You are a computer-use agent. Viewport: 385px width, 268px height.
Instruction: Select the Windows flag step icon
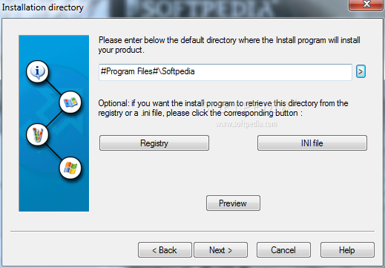pyautogui.click(x=70, y=168)
